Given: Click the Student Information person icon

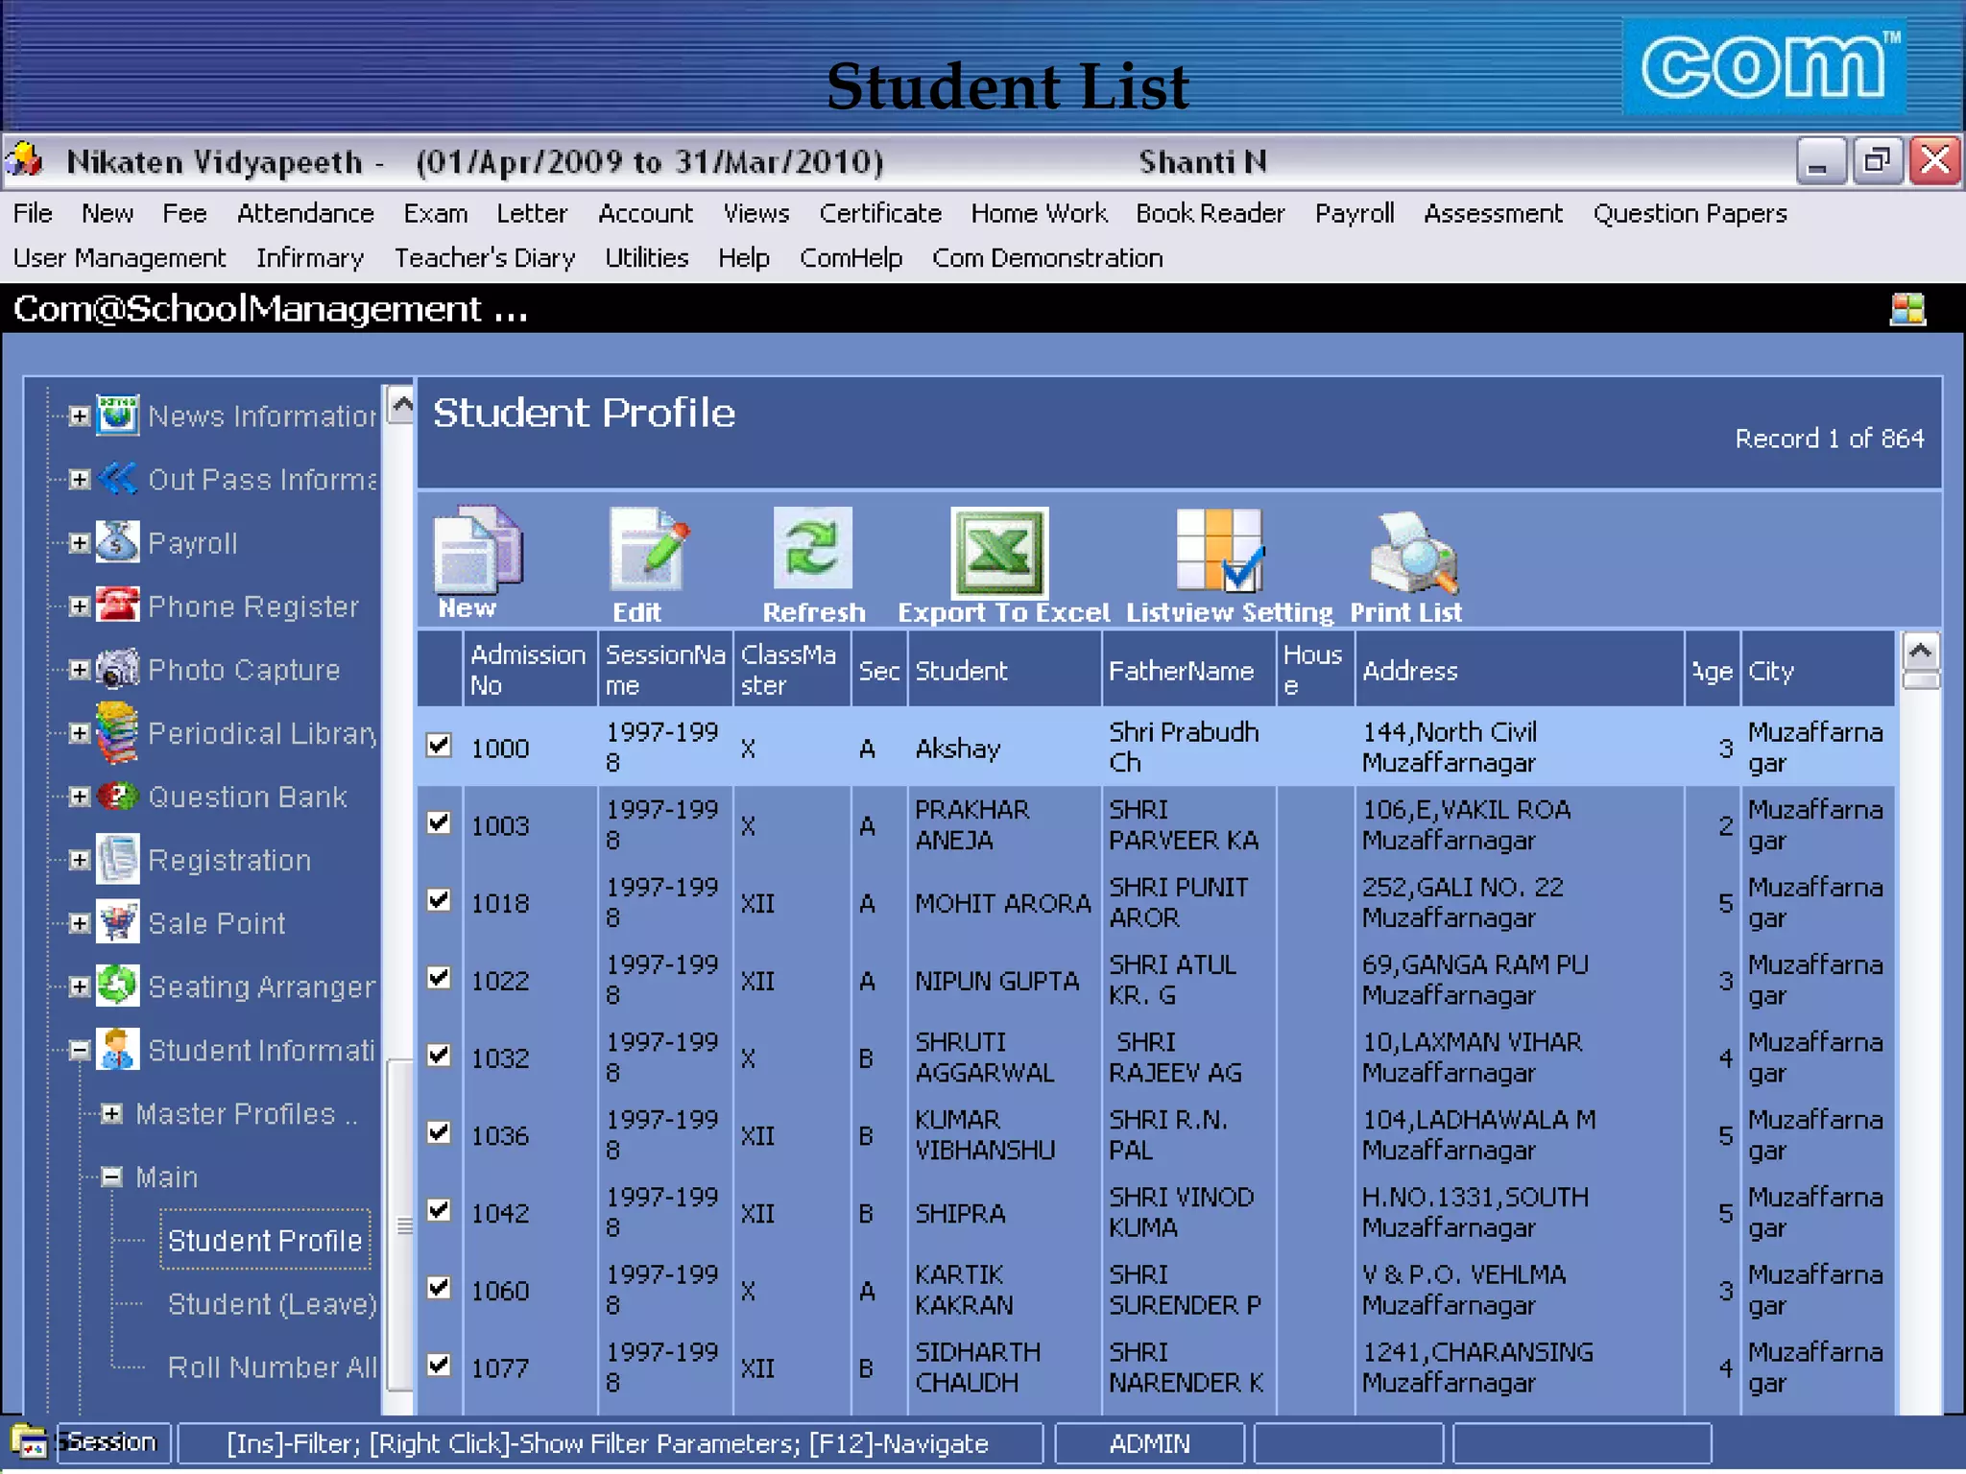Looking at the screenshot, I should click(x=117, y=1049).
